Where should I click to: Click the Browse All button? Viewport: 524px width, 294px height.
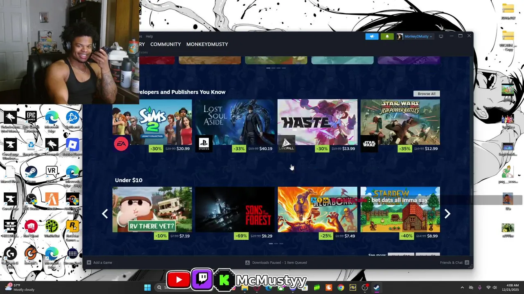427,94
